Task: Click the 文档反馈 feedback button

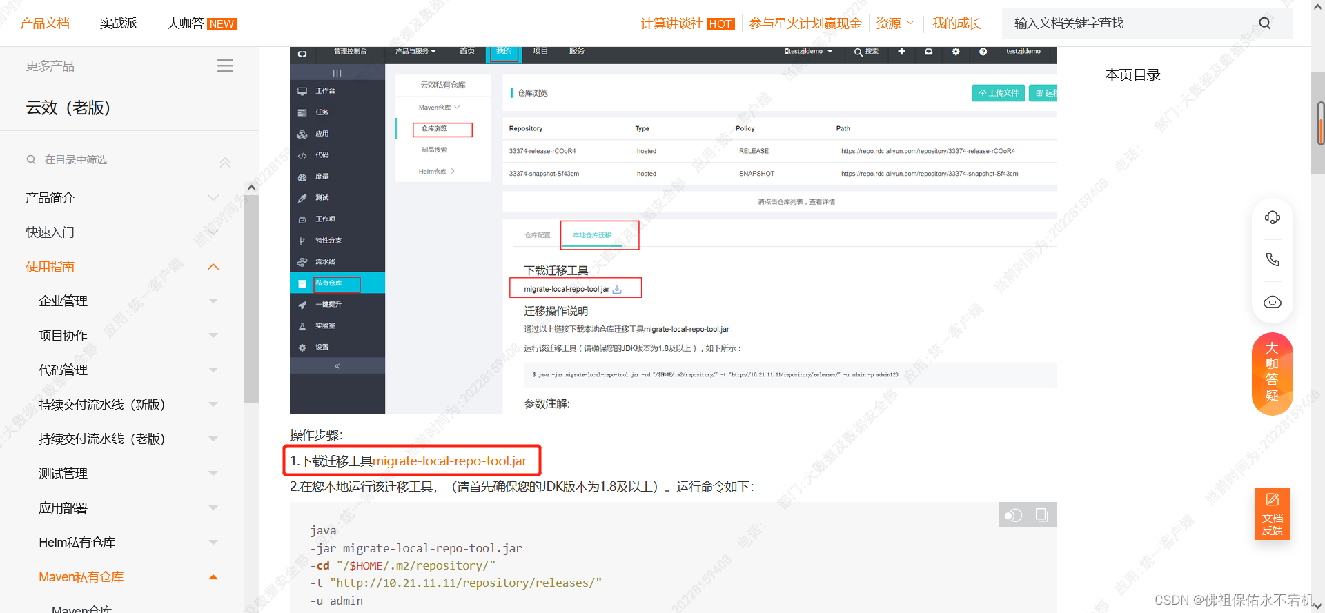Action: pyautogui.click(x=1272, y=514)
